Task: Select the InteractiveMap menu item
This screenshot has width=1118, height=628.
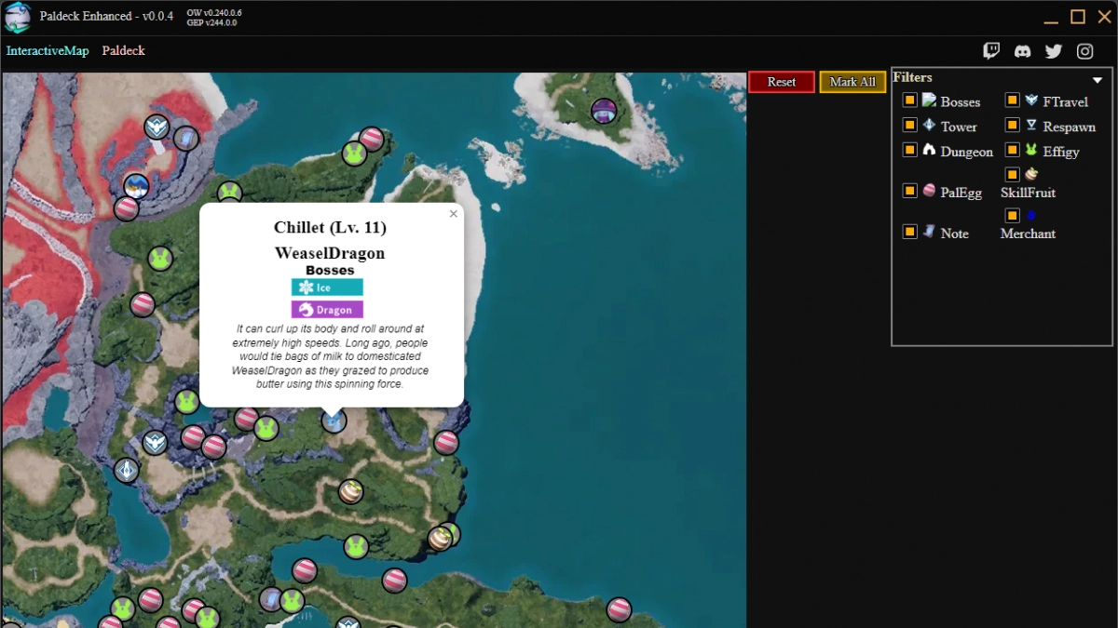Action: click(x=48, y=51)
